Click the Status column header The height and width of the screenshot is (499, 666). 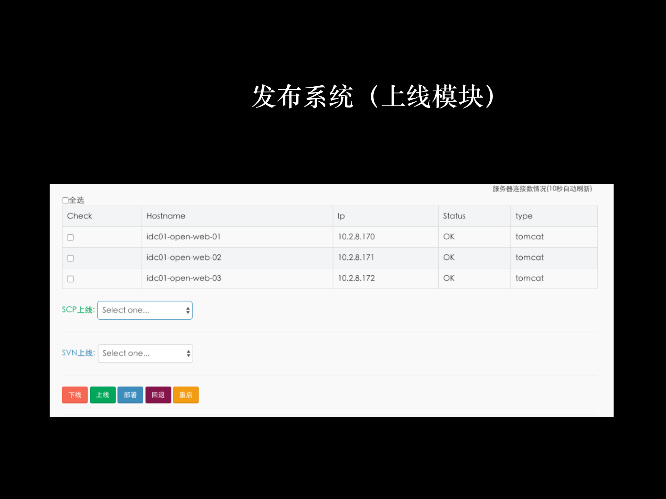(x=453, y=216)
